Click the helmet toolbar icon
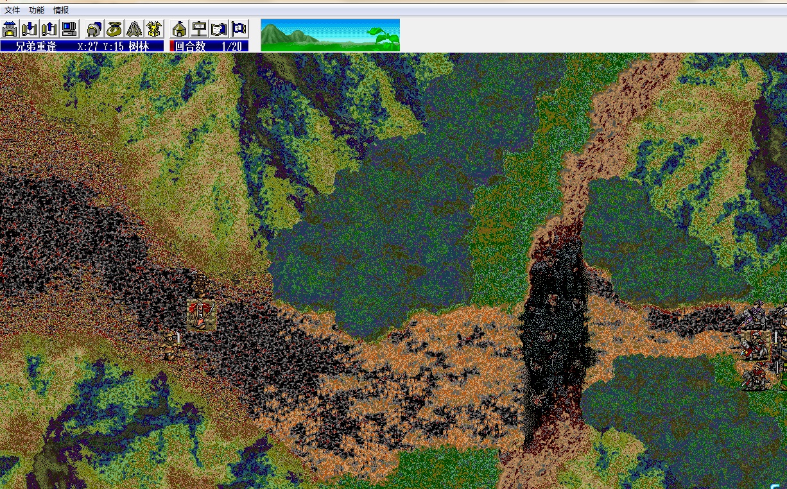787x489 pixels. 94,29
